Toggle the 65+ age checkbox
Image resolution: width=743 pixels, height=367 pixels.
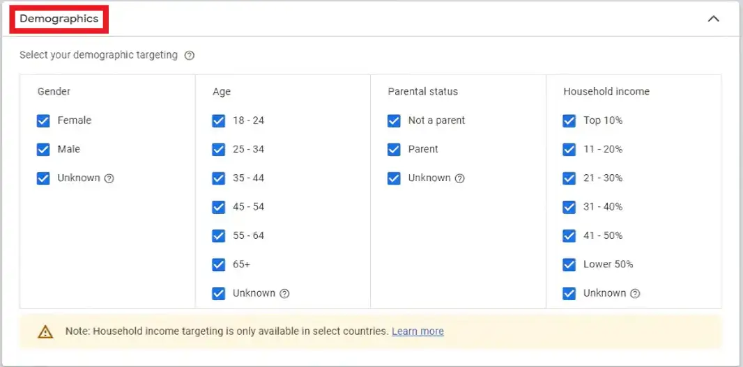pyautogui.click(x=218, y=265)
